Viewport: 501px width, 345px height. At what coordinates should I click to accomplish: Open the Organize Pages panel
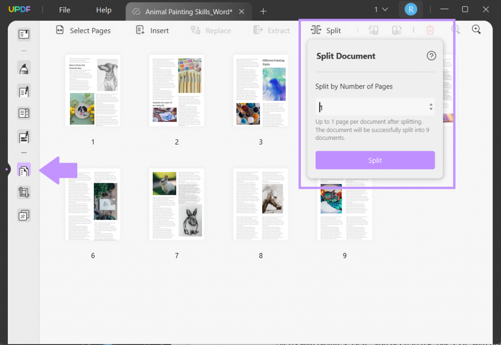pos(23,170)
